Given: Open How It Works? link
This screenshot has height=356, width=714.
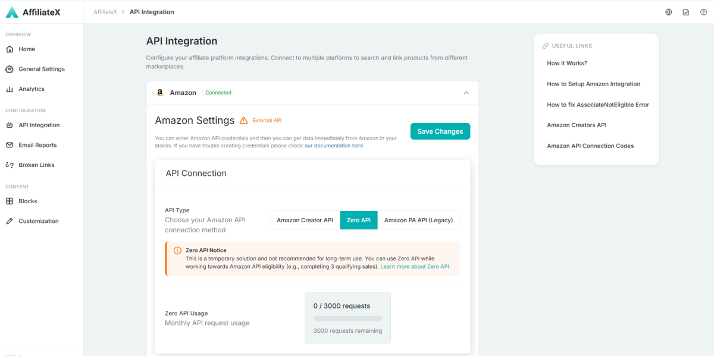Looking at the screenshot, I should tap(567, 63).
